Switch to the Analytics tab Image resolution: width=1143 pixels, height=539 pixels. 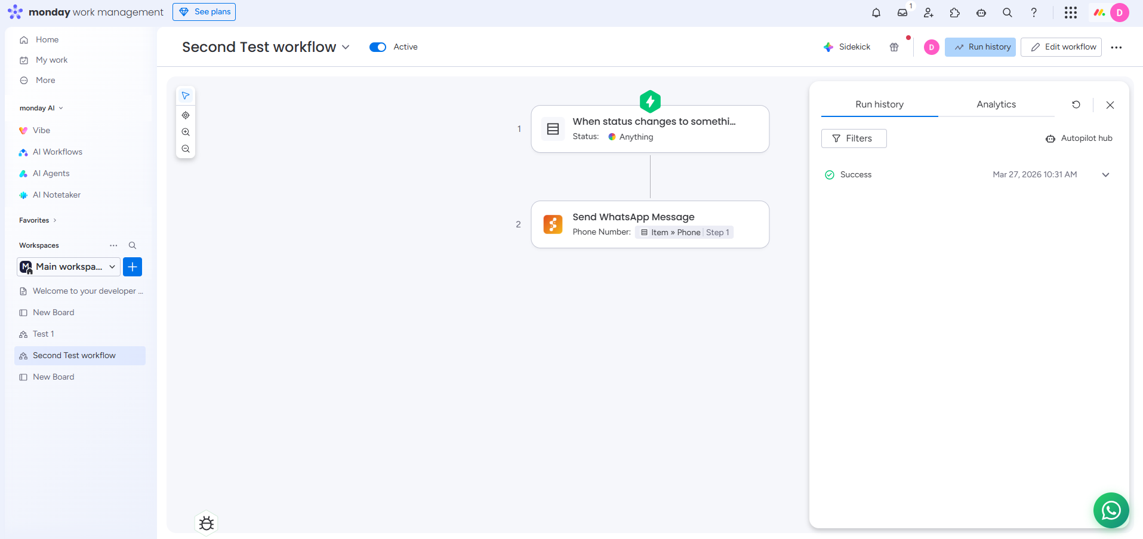coord(996,104)
